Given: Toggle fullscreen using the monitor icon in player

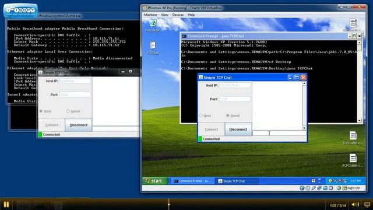Looking at the screenshot, I should click(367, 205).
